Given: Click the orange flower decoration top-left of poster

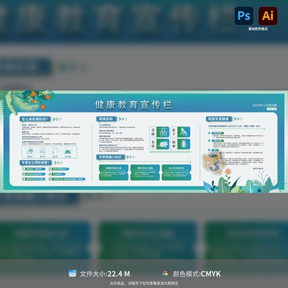Looking at the screenshot, I should (x=43, y=107).
